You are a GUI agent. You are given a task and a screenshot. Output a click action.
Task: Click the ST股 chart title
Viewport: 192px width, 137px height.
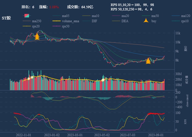tap(7, 18)
